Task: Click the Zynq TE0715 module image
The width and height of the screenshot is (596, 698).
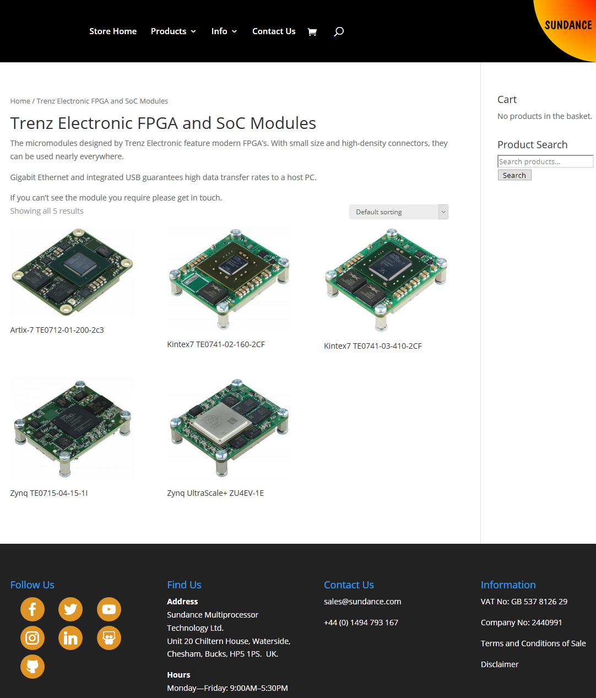Action: (x=72, y=428)
